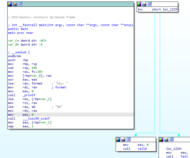Click the pencil icon in loc_1229 block
The width and height of the screenshot is (190, 158).
166,140
